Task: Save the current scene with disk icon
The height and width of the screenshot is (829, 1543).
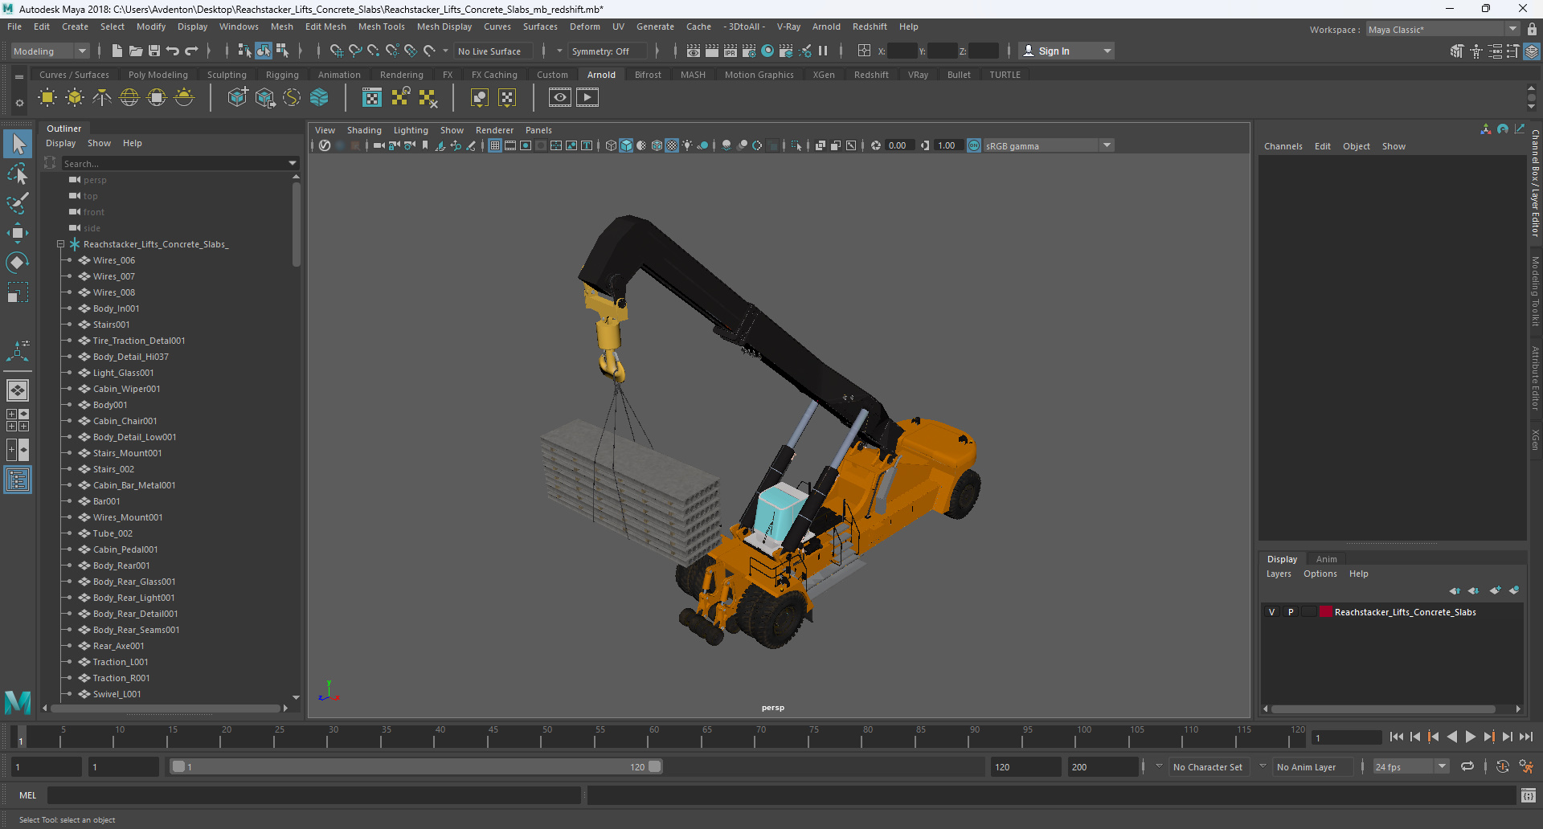Action: coord(154,51)
